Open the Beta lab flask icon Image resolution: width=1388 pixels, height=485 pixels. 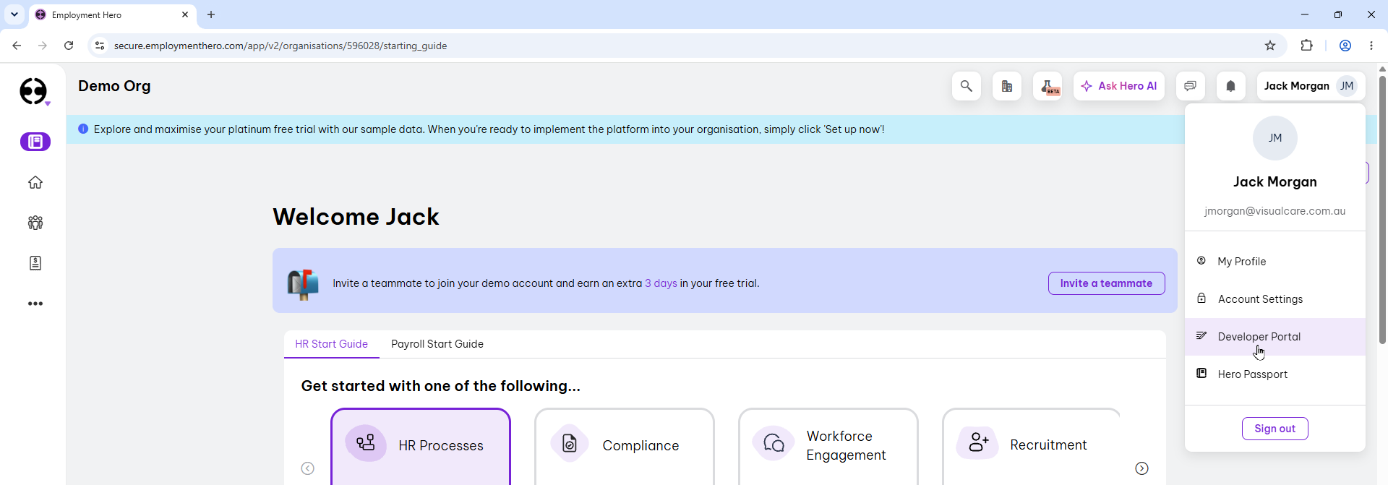click(1048, 86)
